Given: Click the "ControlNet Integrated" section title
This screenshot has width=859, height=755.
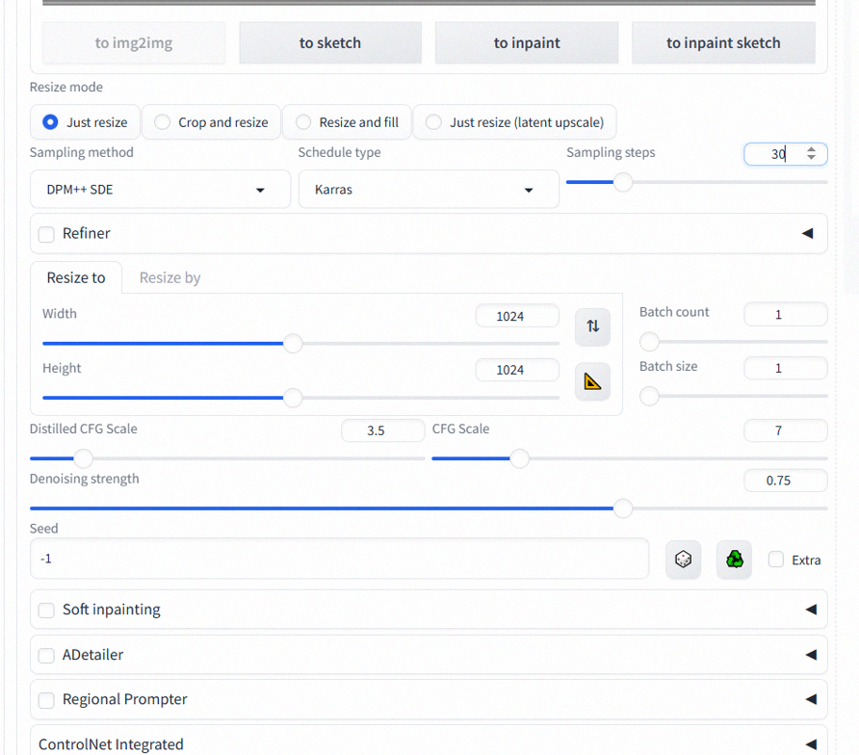Looking at the screenshot, I should point(111,744).
